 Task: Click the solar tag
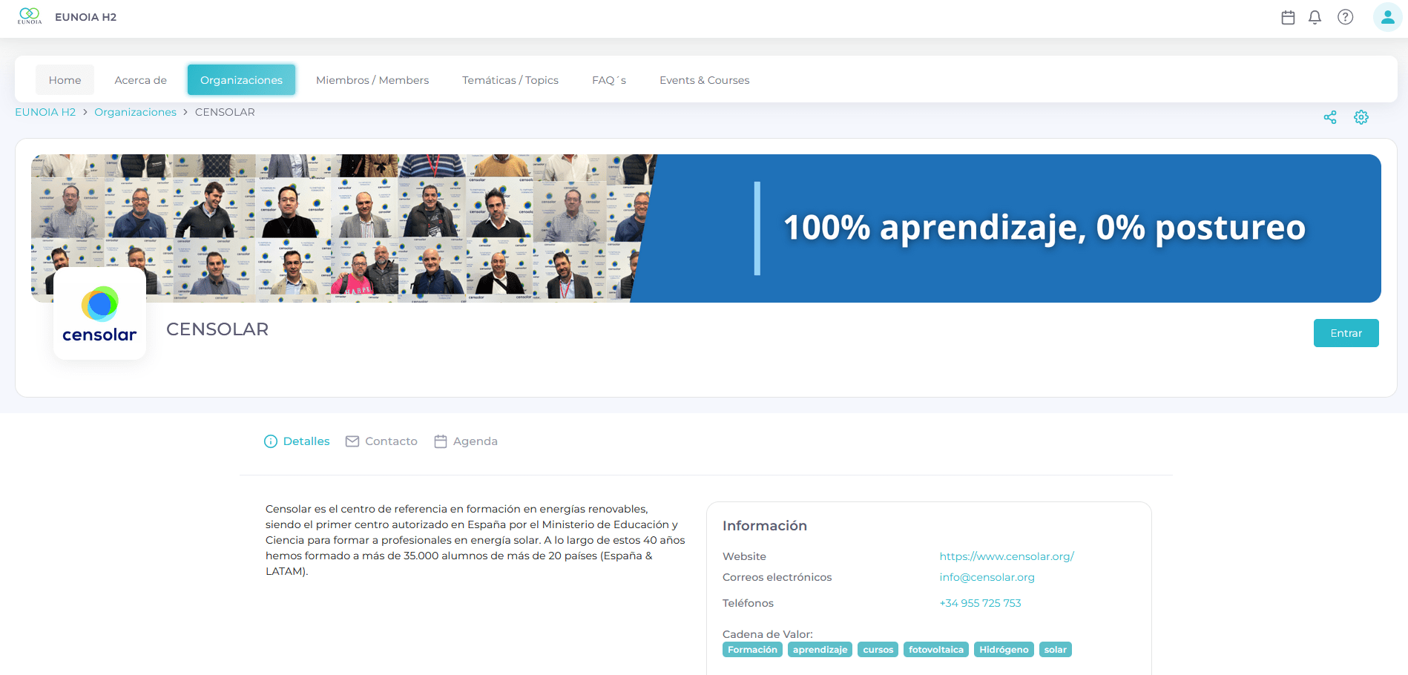click(x=1056, y=650)
